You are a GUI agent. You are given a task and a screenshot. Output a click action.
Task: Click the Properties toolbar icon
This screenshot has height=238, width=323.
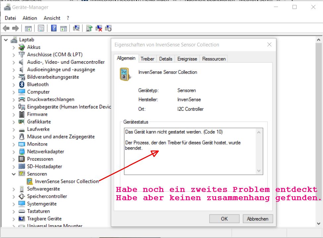(41, 29)
